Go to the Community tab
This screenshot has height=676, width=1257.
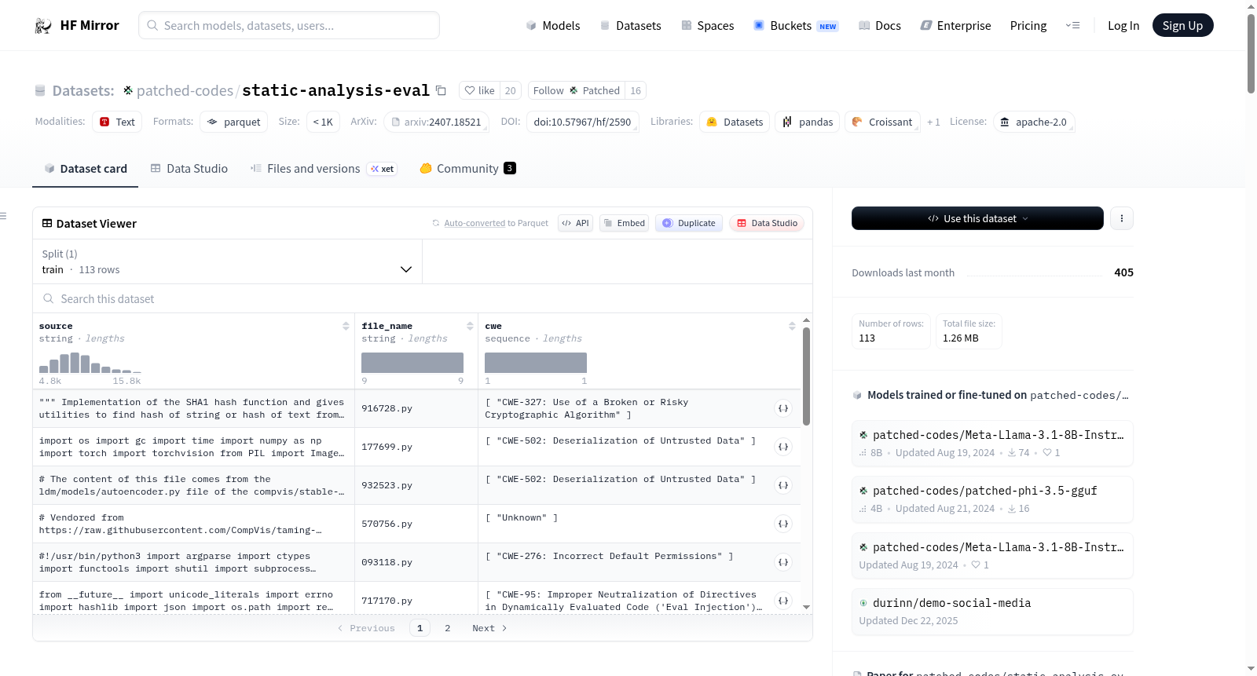(x=468, y=169)
